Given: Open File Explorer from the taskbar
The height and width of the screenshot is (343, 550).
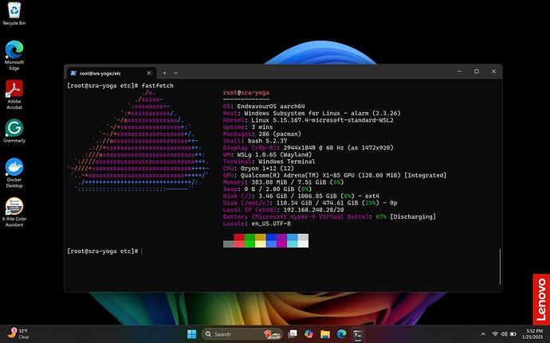Looking at the screenshot, I should pos(325,334).
